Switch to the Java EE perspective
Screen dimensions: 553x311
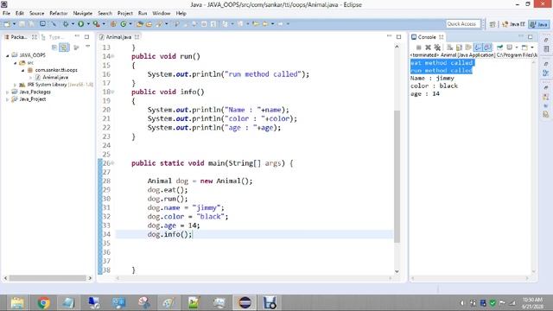513,24
